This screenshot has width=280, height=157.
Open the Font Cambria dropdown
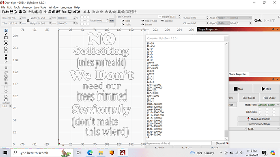tap(142, 17)
